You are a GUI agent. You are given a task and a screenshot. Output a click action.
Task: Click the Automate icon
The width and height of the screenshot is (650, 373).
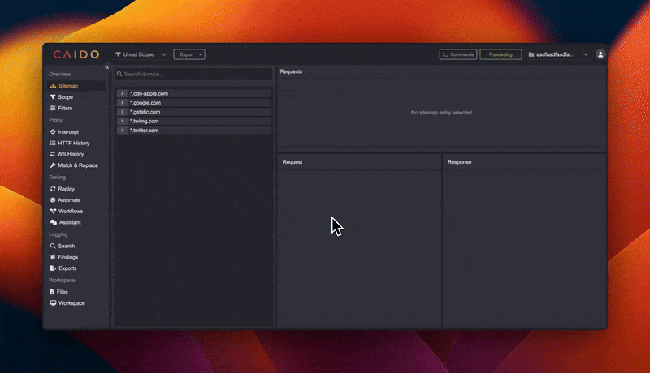[53, 200]
